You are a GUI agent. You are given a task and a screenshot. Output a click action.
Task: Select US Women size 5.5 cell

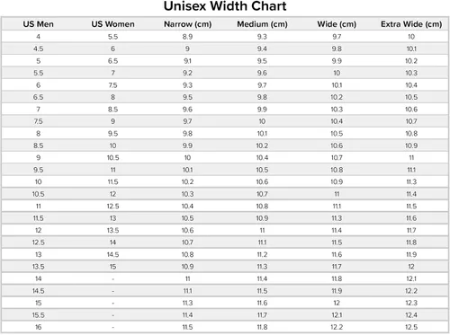[x=112, y=37]
